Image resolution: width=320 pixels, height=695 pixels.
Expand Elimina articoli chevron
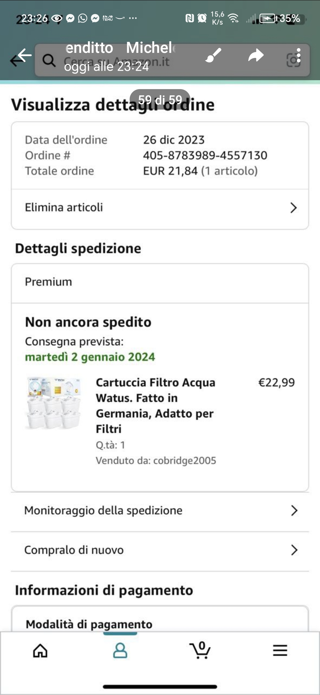click(293, 208)
